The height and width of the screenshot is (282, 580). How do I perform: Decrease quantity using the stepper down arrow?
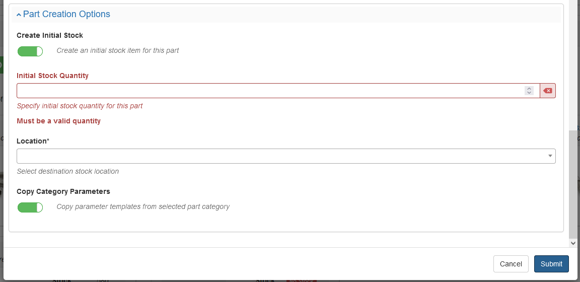point(529,93)
